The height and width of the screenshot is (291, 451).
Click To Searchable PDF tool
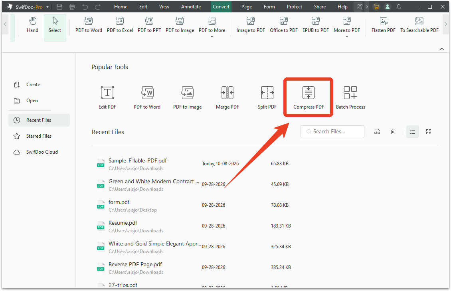coord(419,25)
